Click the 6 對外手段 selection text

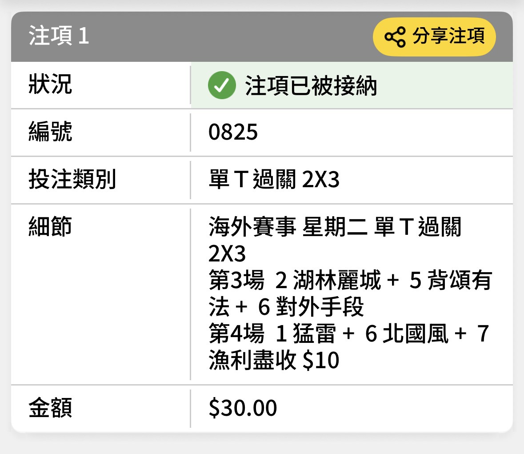311,307
